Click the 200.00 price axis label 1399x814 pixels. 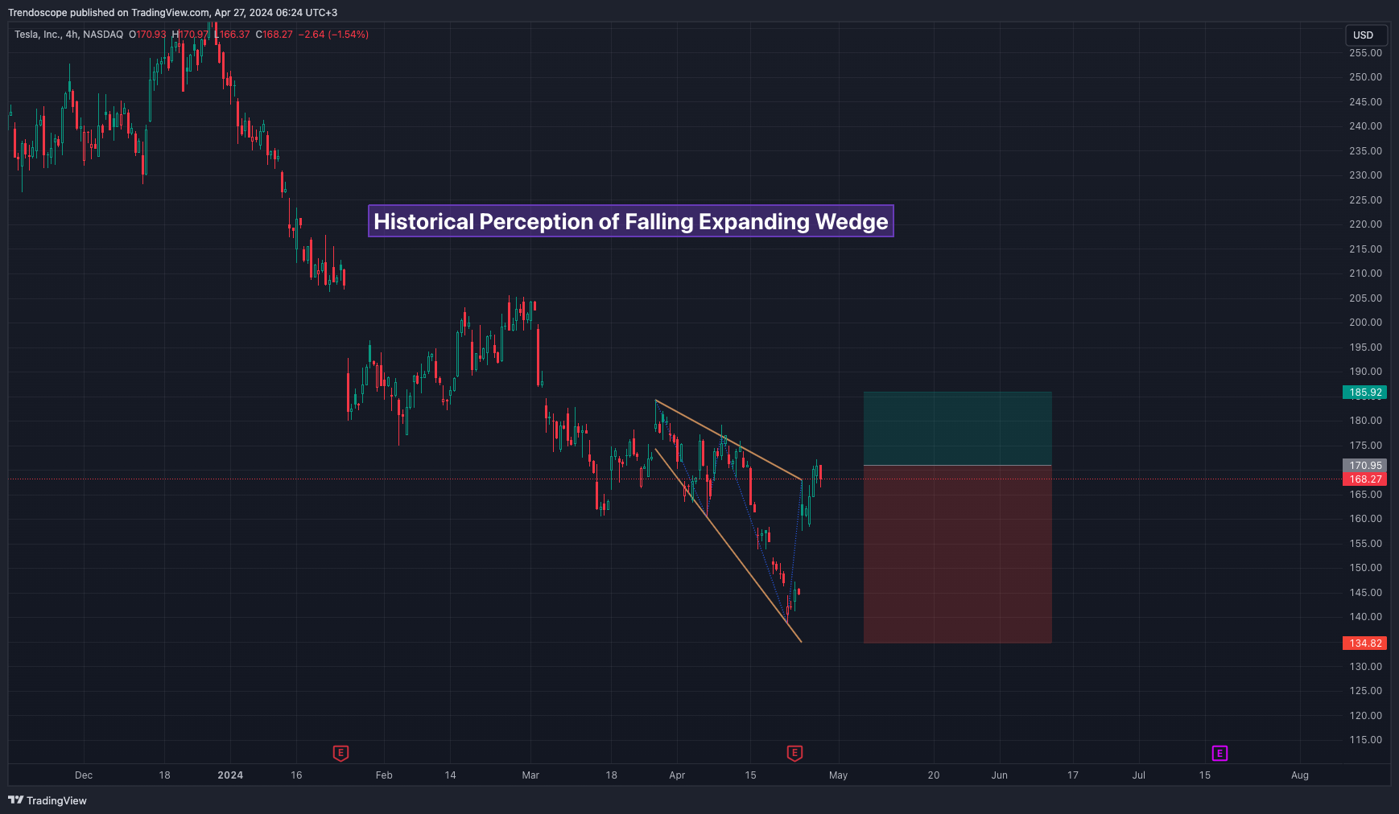1365,323
